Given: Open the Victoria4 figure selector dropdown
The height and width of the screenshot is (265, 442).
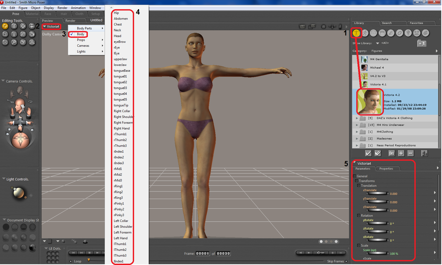Looking at the screenshot, I should click(x=52, y=27).
